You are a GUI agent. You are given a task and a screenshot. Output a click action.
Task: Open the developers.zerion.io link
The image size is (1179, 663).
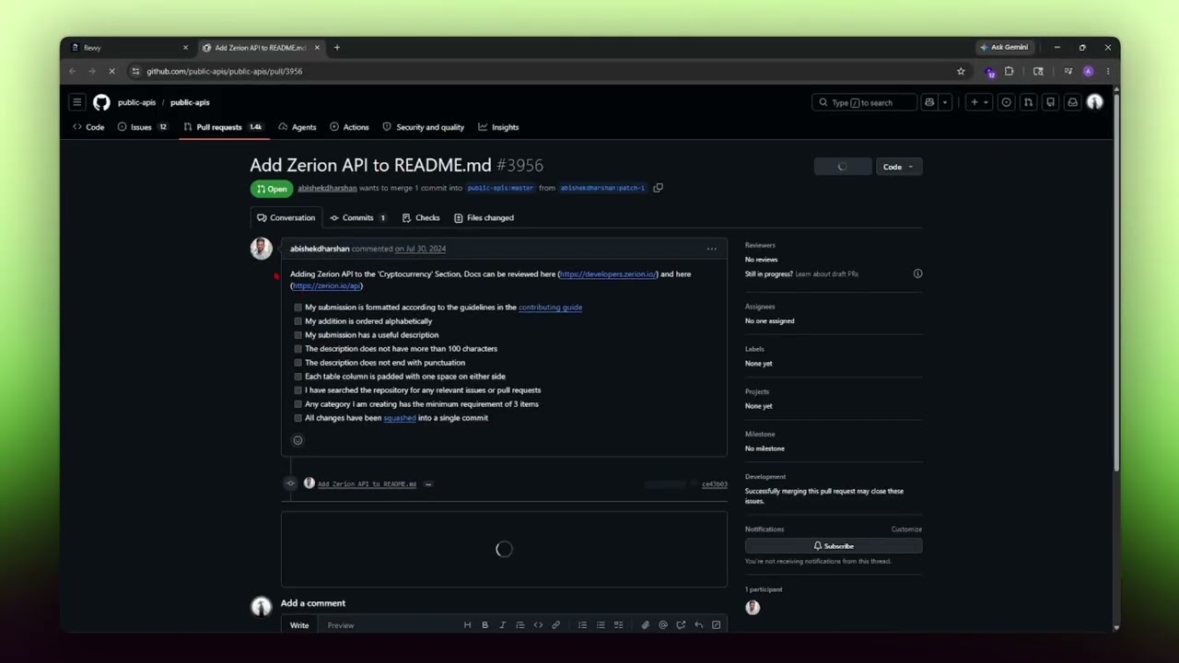tap(608, 274)
